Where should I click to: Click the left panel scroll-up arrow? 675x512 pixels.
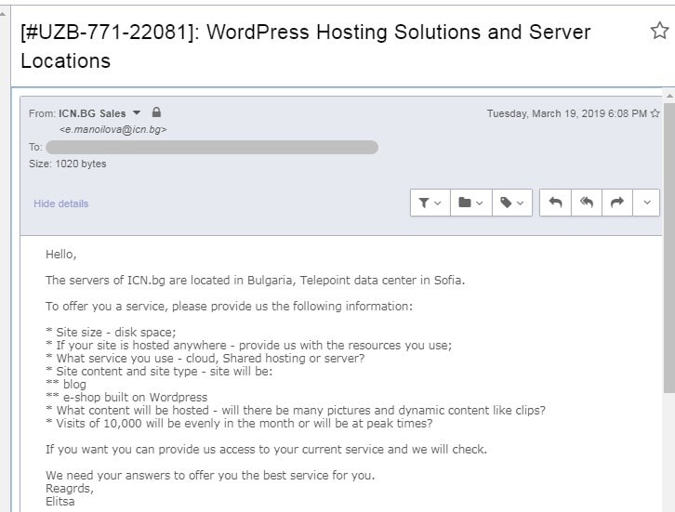[3, 14]
